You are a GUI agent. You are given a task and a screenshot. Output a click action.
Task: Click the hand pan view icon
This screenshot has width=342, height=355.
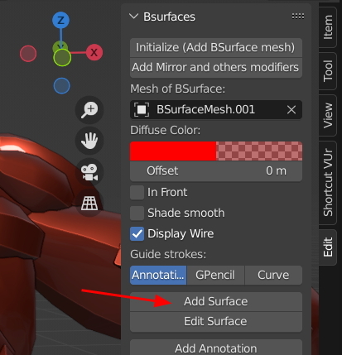click(89, 141)
